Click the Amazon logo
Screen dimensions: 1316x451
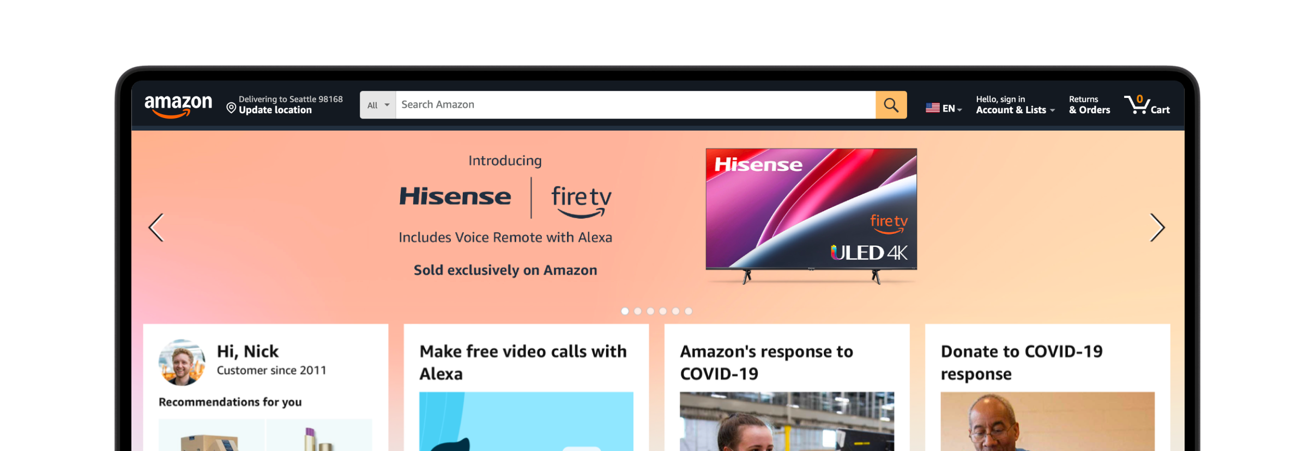point(178,105)
